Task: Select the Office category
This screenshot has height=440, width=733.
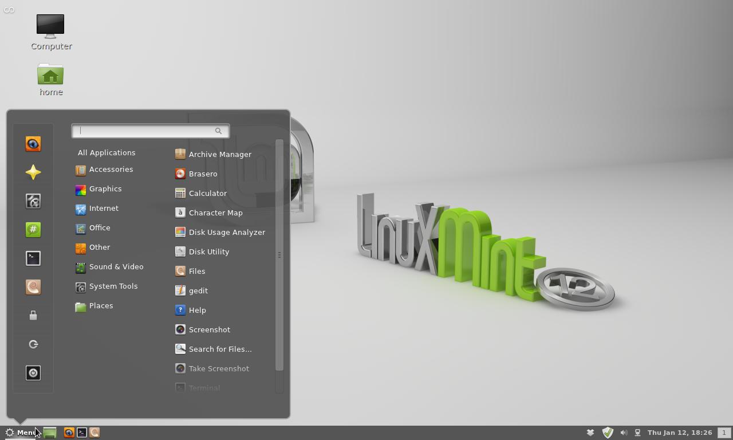Action: (x=93, y=228)
